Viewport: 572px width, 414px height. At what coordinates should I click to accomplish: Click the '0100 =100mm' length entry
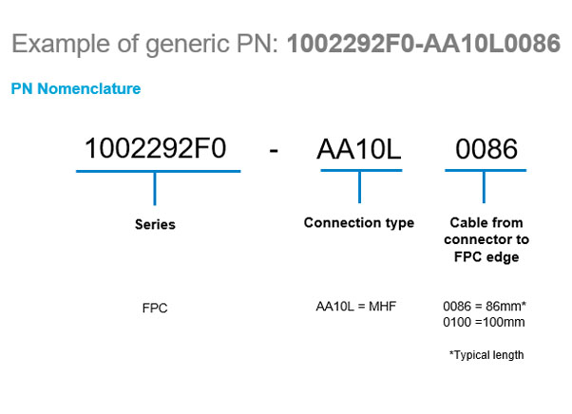point(484,322)
